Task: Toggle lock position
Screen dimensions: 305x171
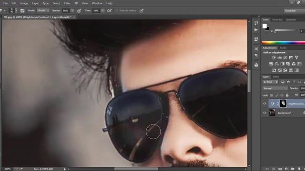Action: point(282,95)
